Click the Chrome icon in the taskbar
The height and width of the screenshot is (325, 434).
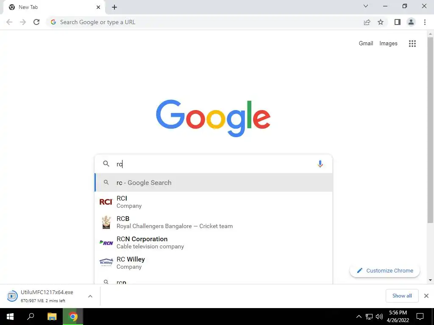pyautogui.click(x=73, y=317)
